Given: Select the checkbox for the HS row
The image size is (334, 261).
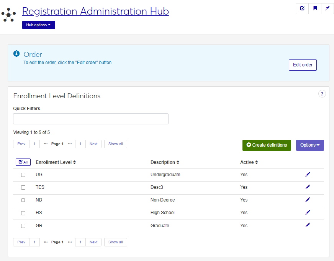Looking at the screenshot, I should [x=23, y=213].
